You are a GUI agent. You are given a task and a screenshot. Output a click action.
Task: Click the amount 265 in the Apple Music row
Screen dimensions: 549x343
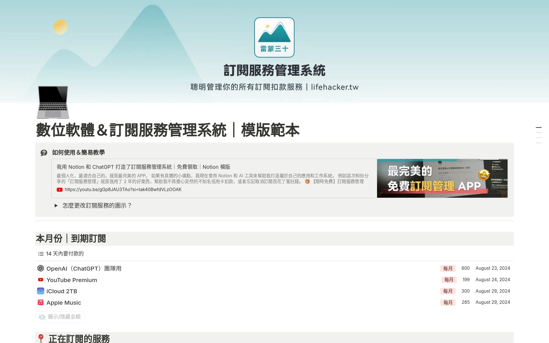click(x=466, y=302)
